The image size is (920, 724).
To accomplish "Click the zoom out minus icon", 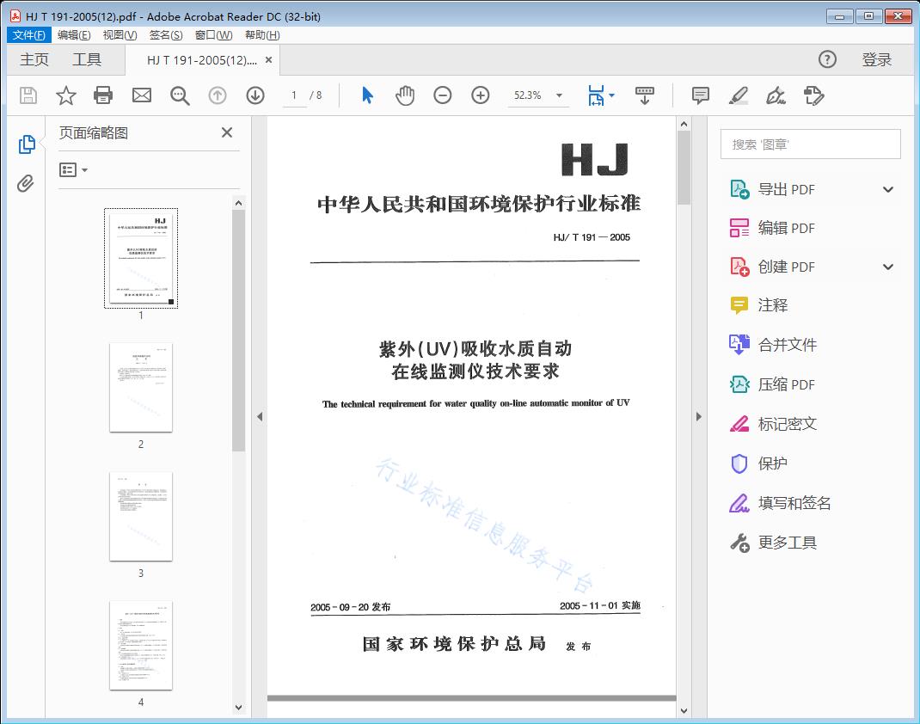I will click(443, 95).
